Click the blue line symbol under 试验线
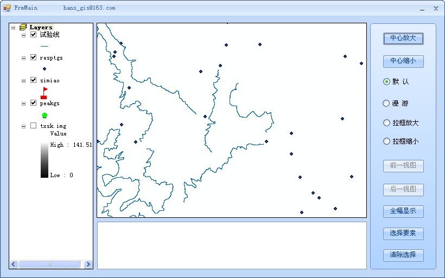Image resolution: width=445 pixels, height=278 pixels. coord(44,46)
